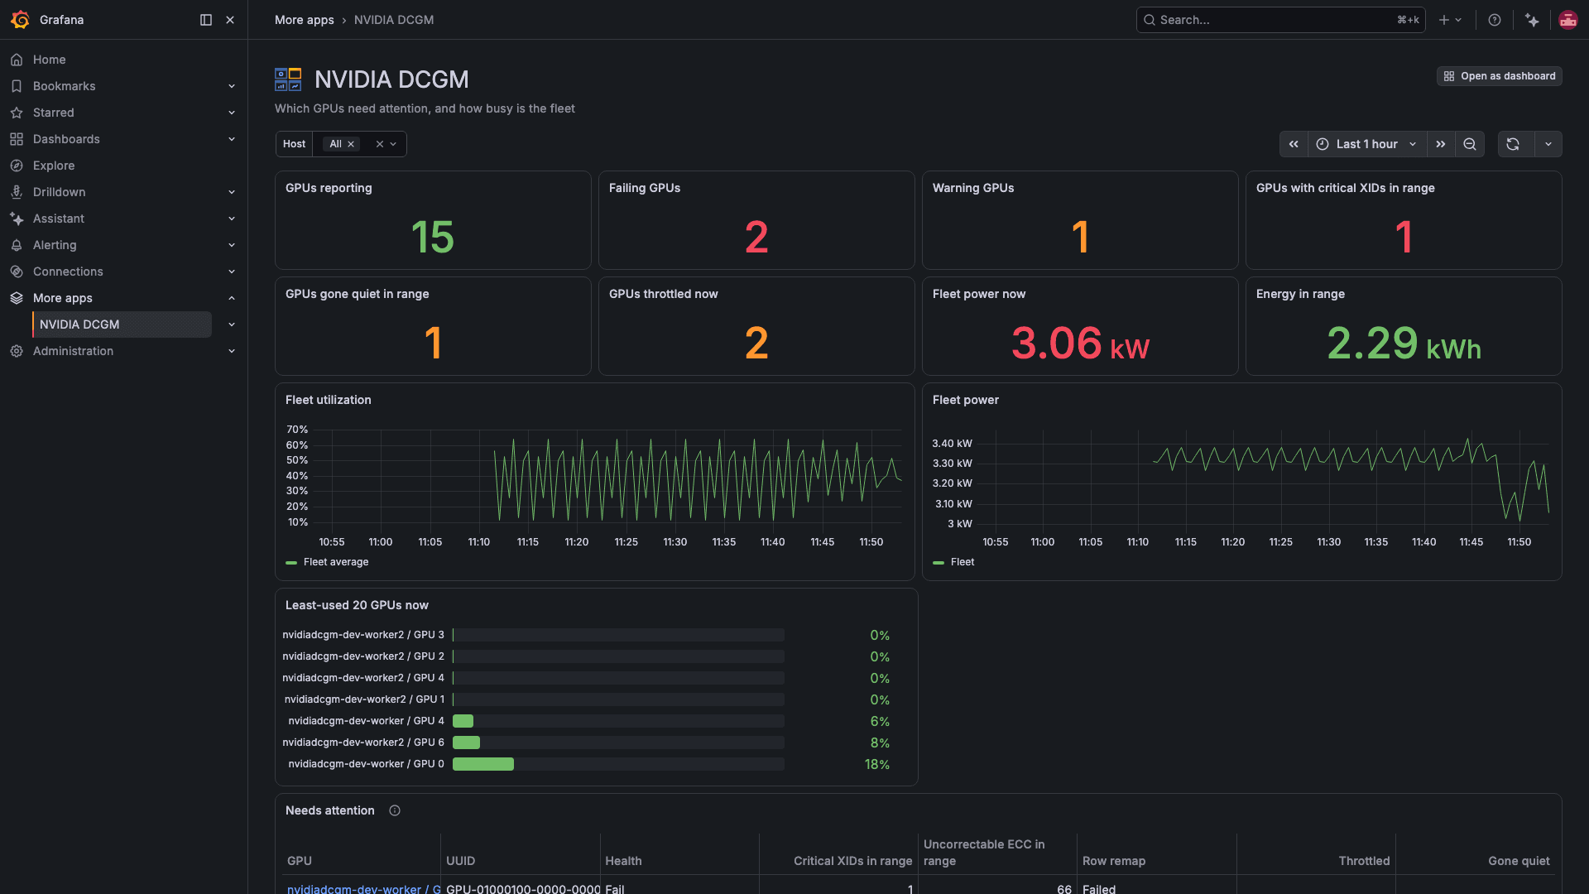The width and height of the screenshot is (1589, 894).
Task: Go to Home in sidebar
Action: (x=49, y=60)
